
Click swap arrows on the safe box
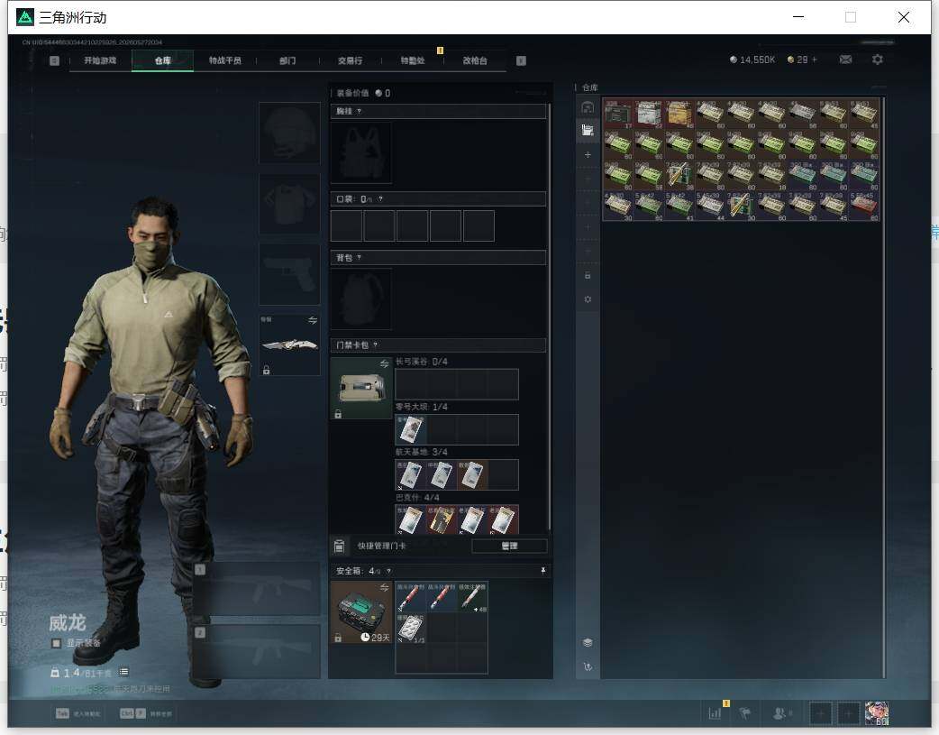[385, 587]
